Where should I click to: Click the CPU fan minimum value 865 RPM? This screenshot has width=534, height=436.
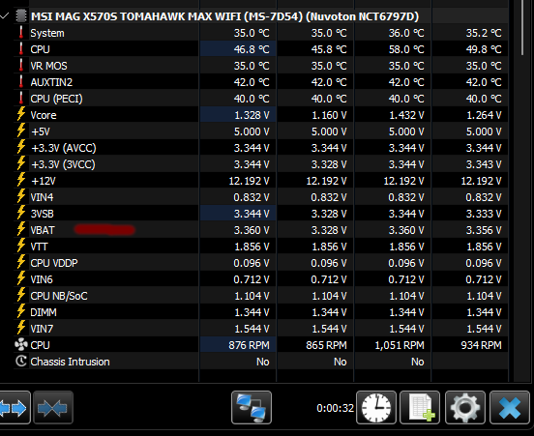coord(326,345)
